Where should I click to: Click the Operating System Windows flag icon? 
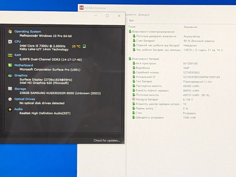pos(10,32)
